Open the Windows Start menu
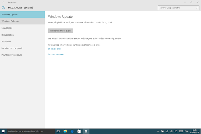This screenshot has width=201, height=134. 3,131
